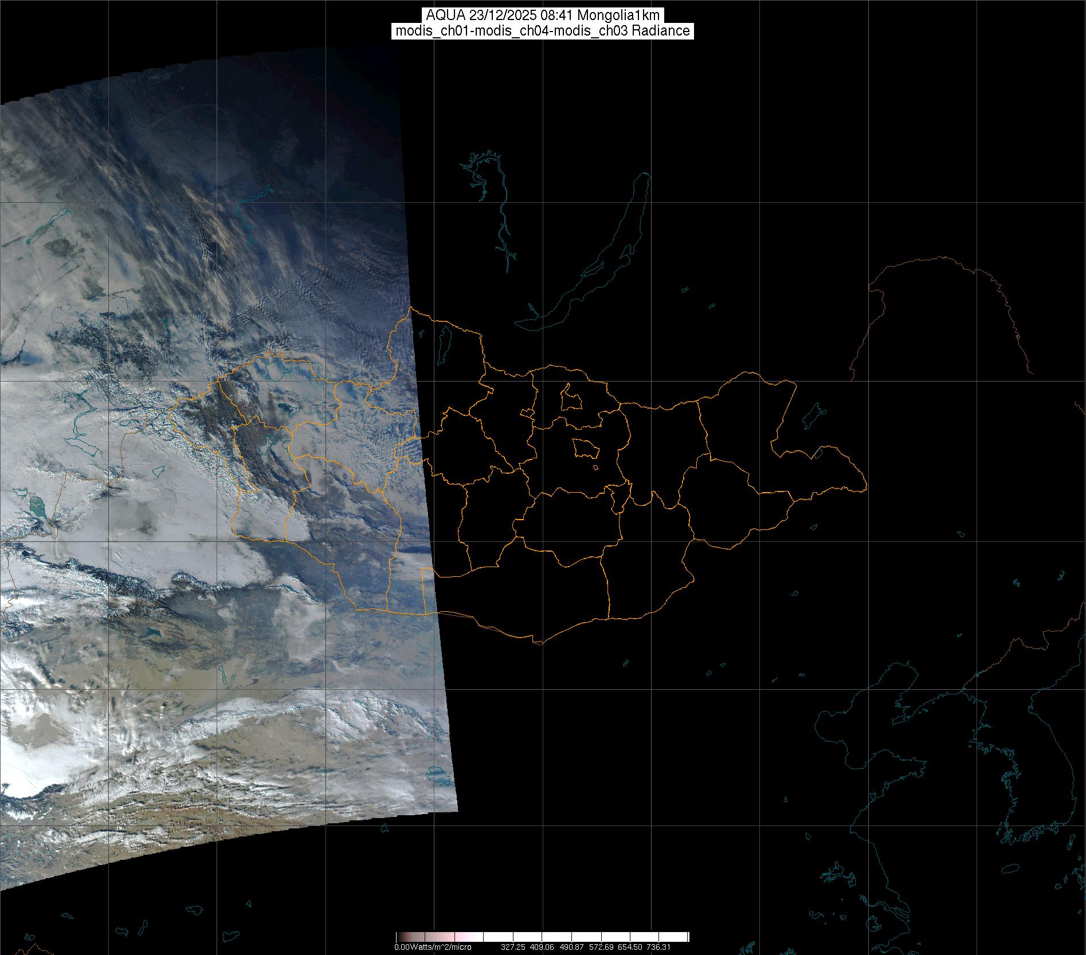The image size is (1086, 955).
Task: Select Qinghai Lake outline at swath's lower edge
Action: 439,776
